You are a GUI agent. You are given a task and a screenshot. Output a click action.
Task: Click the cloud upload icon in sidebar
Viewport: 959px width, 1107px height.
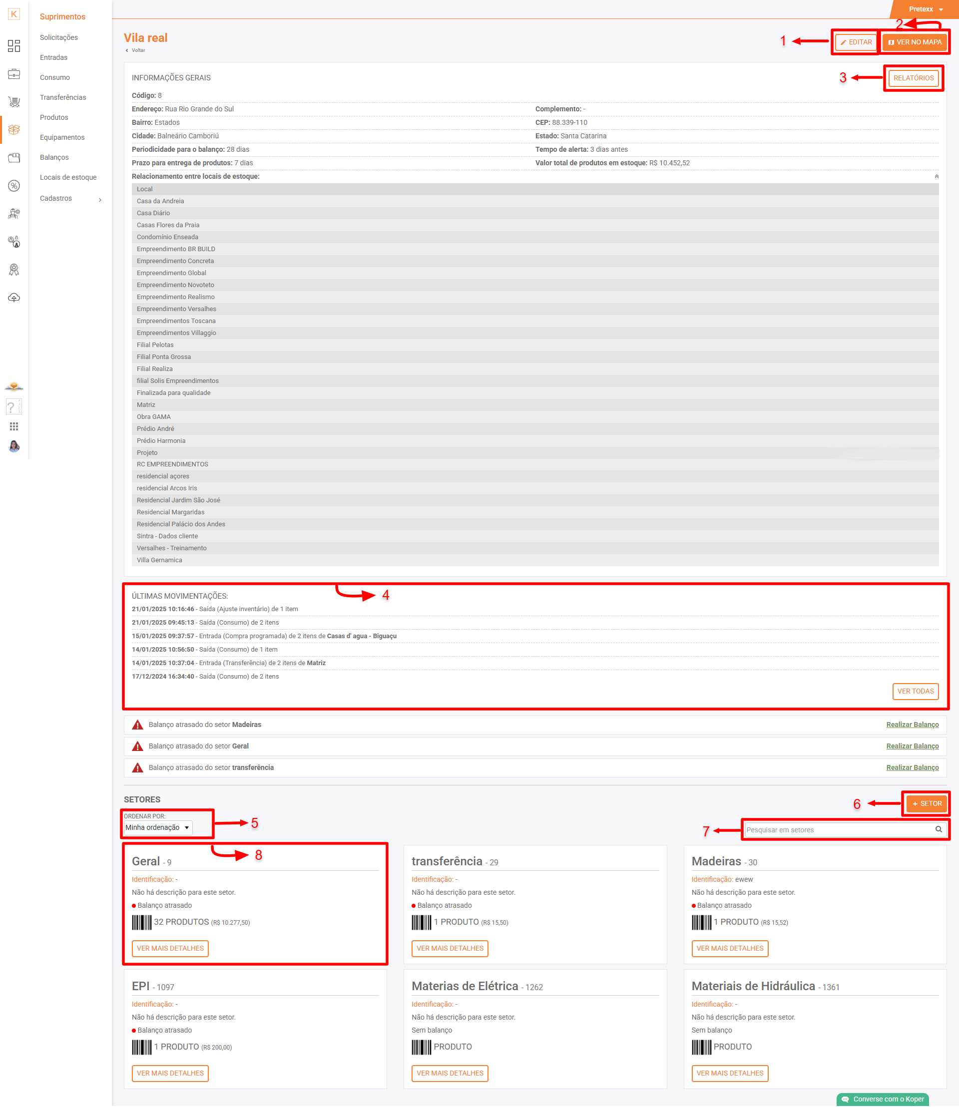pos(14,298)
